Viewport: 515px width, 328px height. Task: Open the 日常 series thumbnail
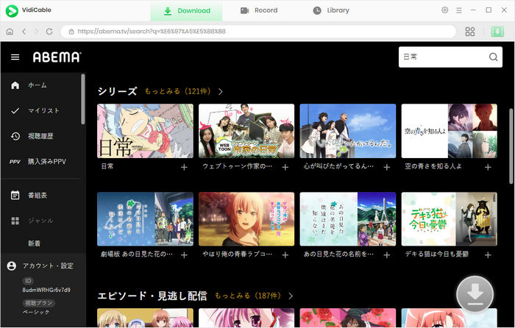[x=145, y=131]
